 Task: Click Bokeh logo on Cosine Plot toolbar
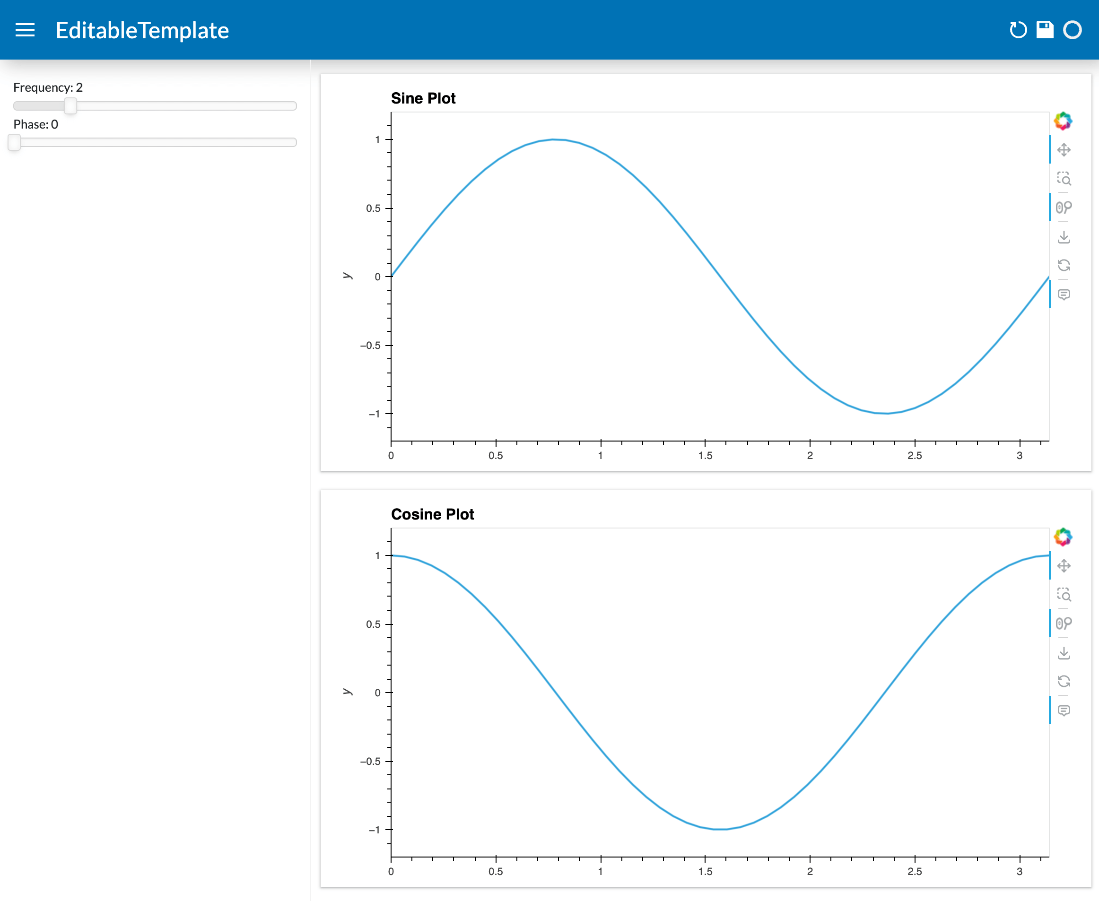tap(1063, 537)
